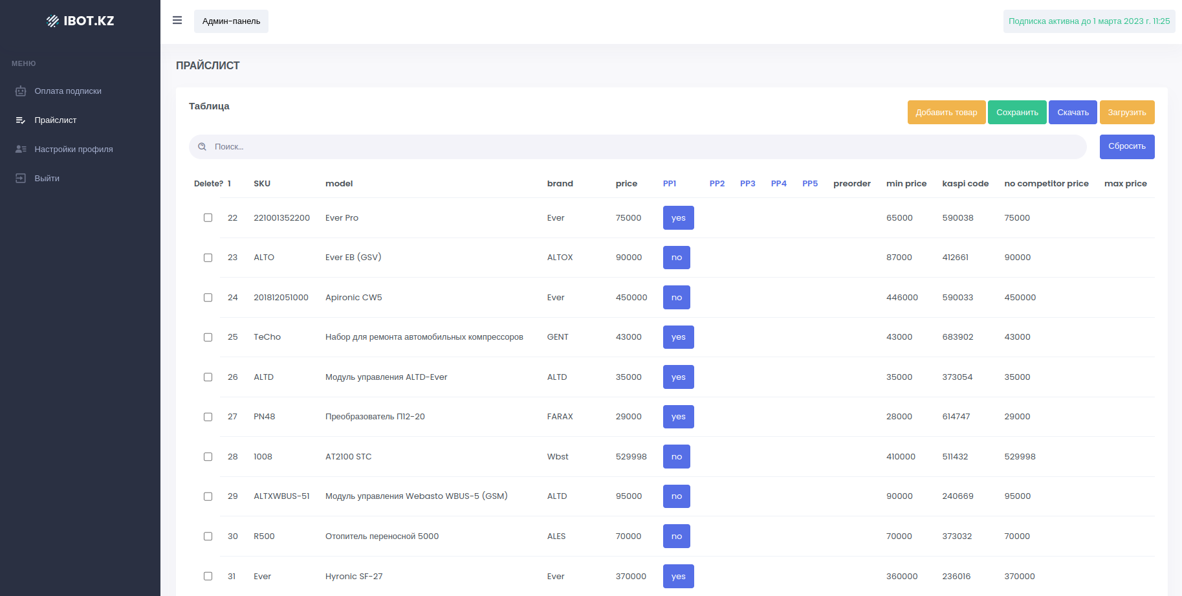Select delete checkbox for AT2100 STC row

click(208, 457)
